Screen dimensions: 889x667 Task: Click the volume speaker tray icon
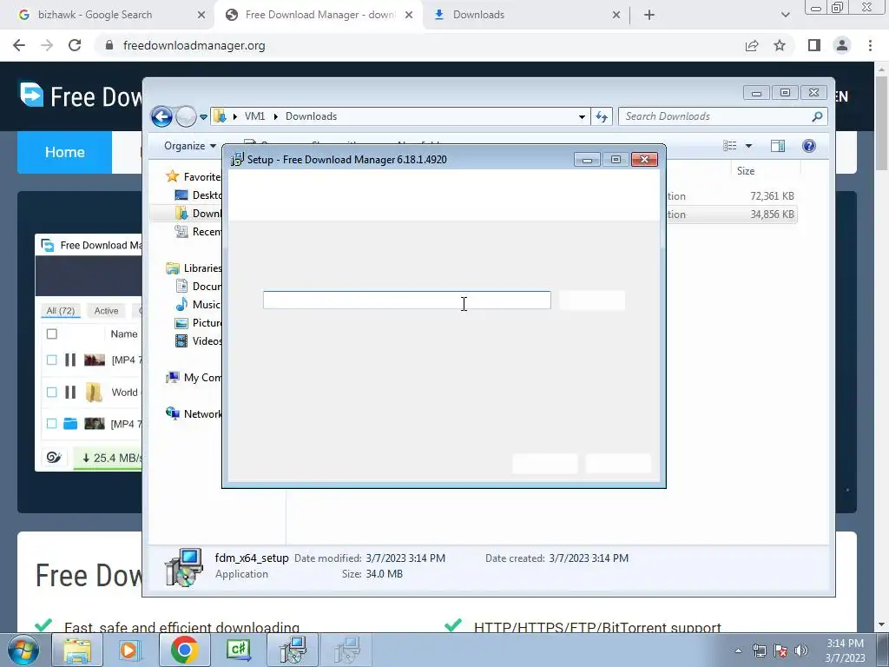coord(801,650)
